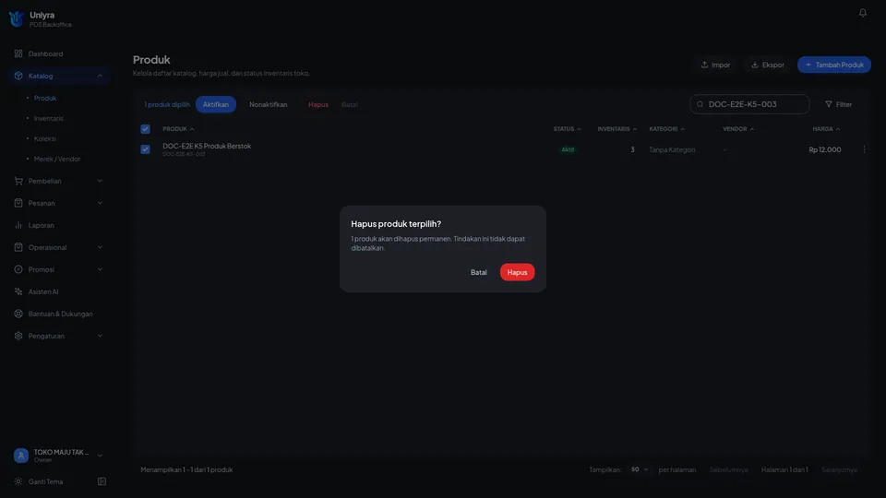Focus the product search field

tap(749, 104)
